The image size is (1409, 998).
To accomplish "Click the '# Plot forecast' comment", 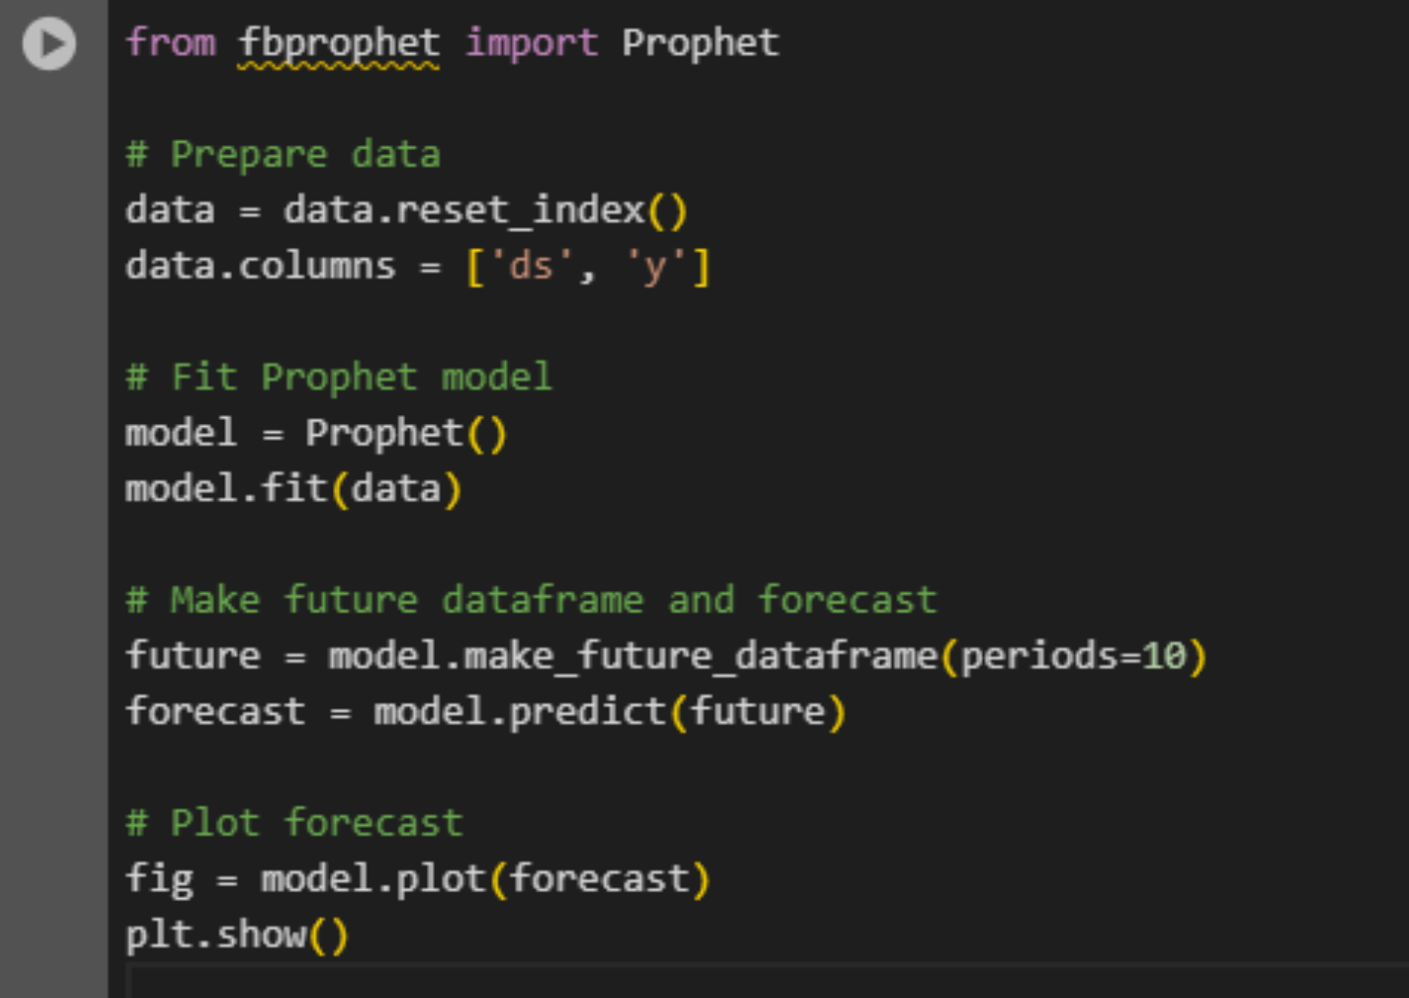I will 293,823.
